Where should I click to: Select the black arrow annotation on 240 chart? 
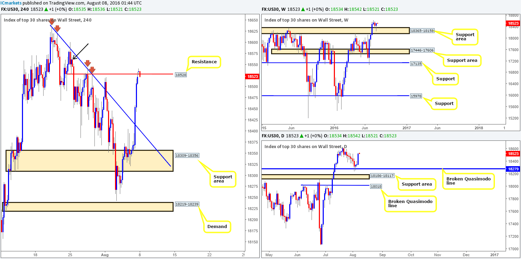pyautogui.click(x=80, y=51)
